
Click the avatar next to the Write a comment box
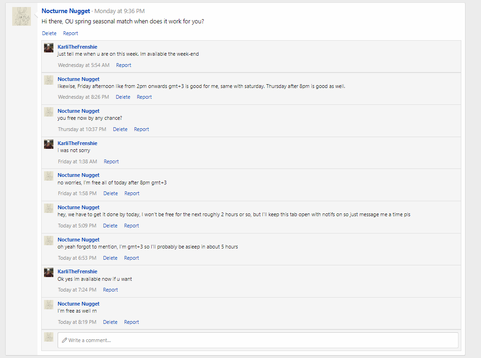(x=49, y=337)
